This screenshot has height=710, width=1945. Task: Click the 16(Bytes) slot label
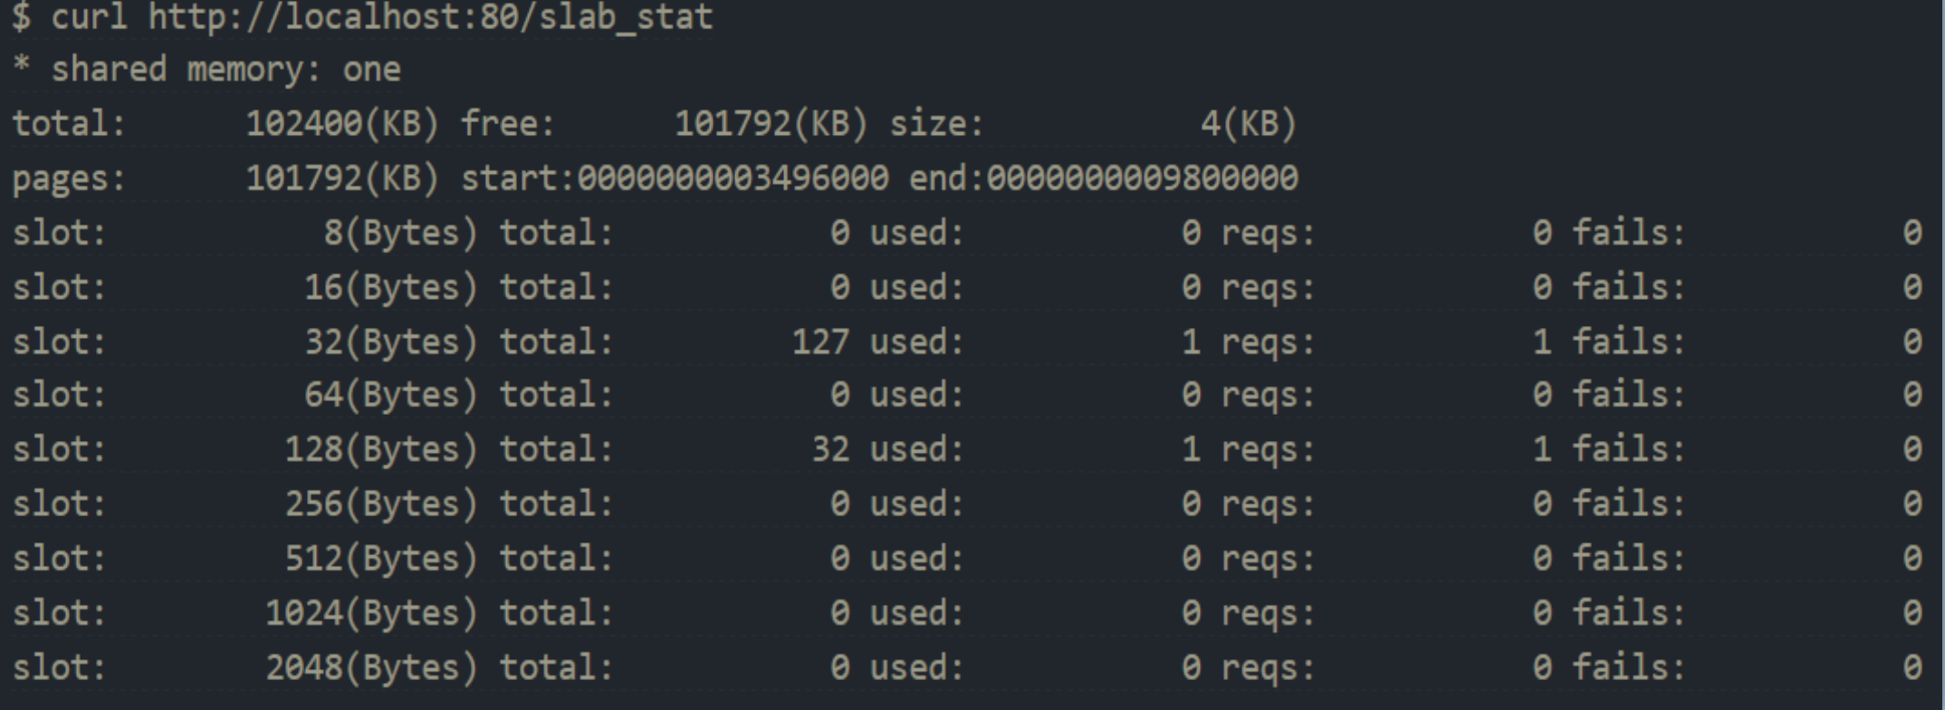click(390, 288)
